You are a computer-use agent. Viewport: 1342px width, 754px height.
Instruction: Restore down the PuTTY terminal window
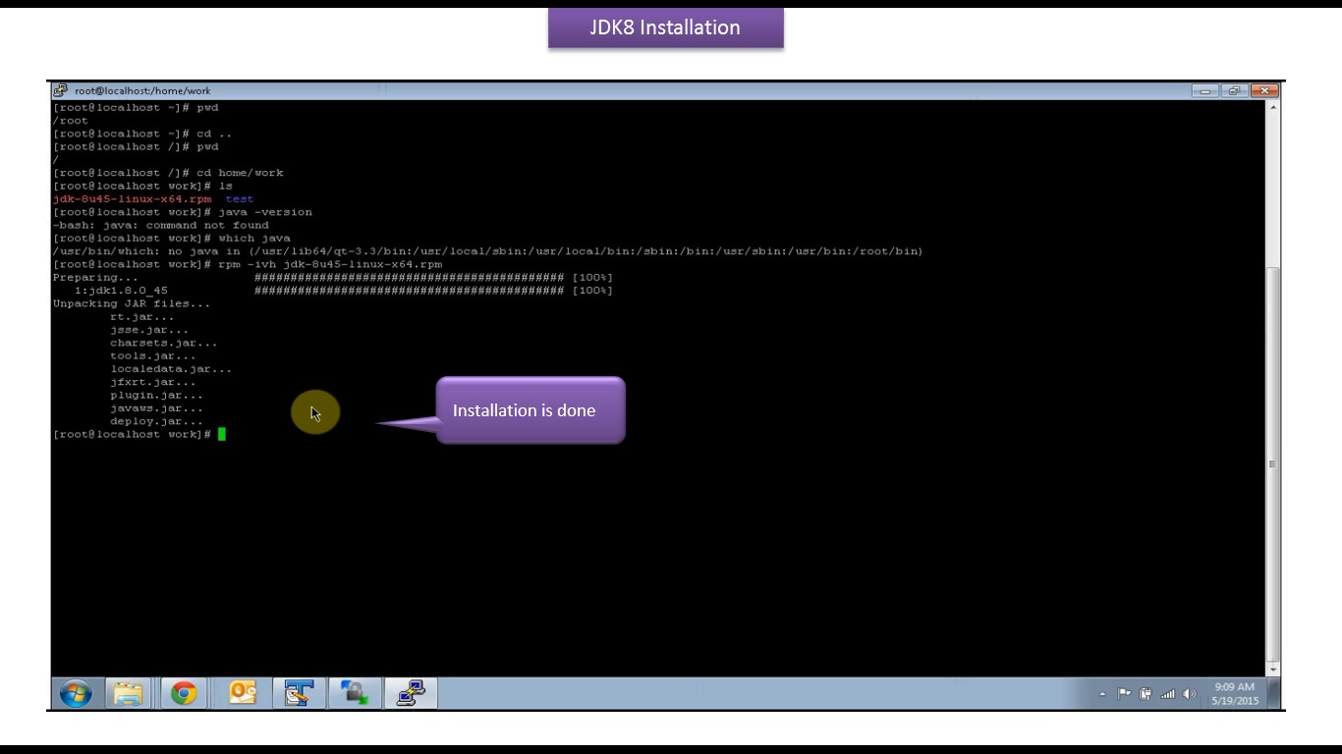(x=1233, y=90)
